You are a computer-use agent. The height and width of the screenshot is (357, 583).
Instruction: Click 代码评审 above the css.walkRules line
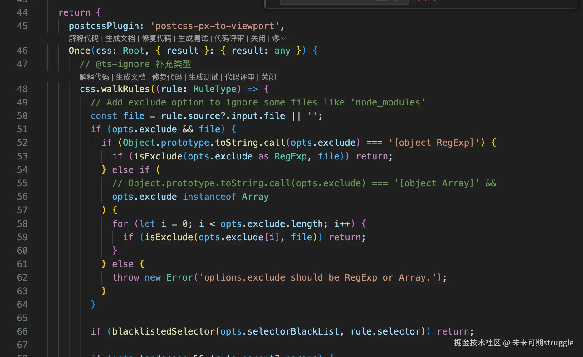point(240,77)
